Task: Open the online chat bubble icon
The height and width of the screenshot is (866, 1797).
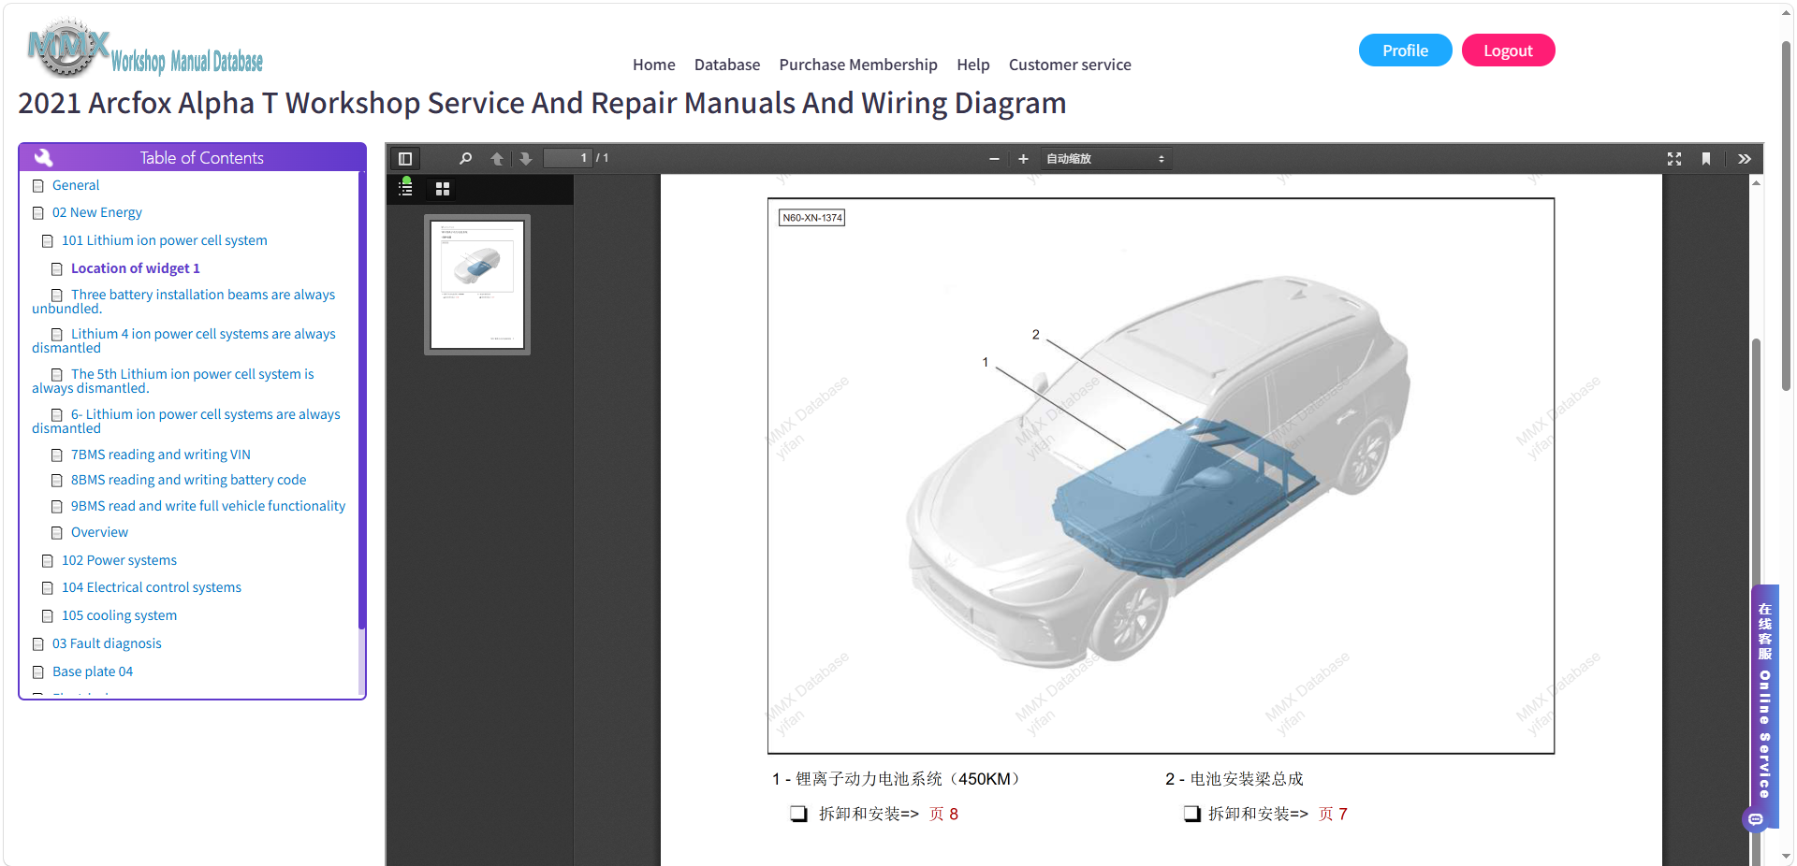Action: tap(1756, 819)
